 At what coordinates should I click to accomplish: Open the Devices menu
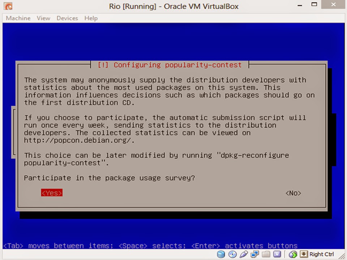(67, 18)
